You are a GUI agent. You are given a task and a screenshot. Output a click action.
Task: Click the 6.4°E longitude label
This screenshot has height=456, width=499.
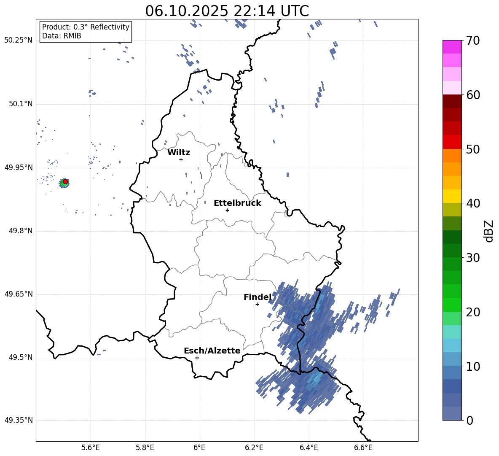309,448
